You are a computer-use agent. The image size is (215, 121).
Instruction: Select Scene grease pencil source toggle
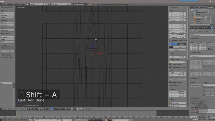pos(173,44)
